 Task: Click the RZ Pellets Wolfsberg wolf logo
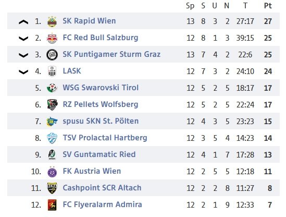52,105
